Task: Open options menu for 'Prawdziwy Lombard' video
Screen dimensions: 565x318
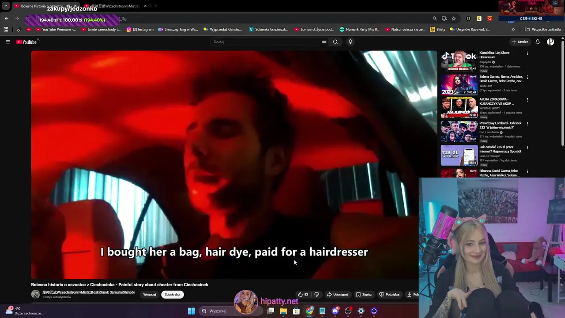Action: coord(527,124)
